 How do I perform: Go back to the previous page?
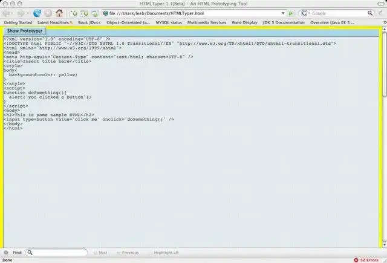[6, 13]
